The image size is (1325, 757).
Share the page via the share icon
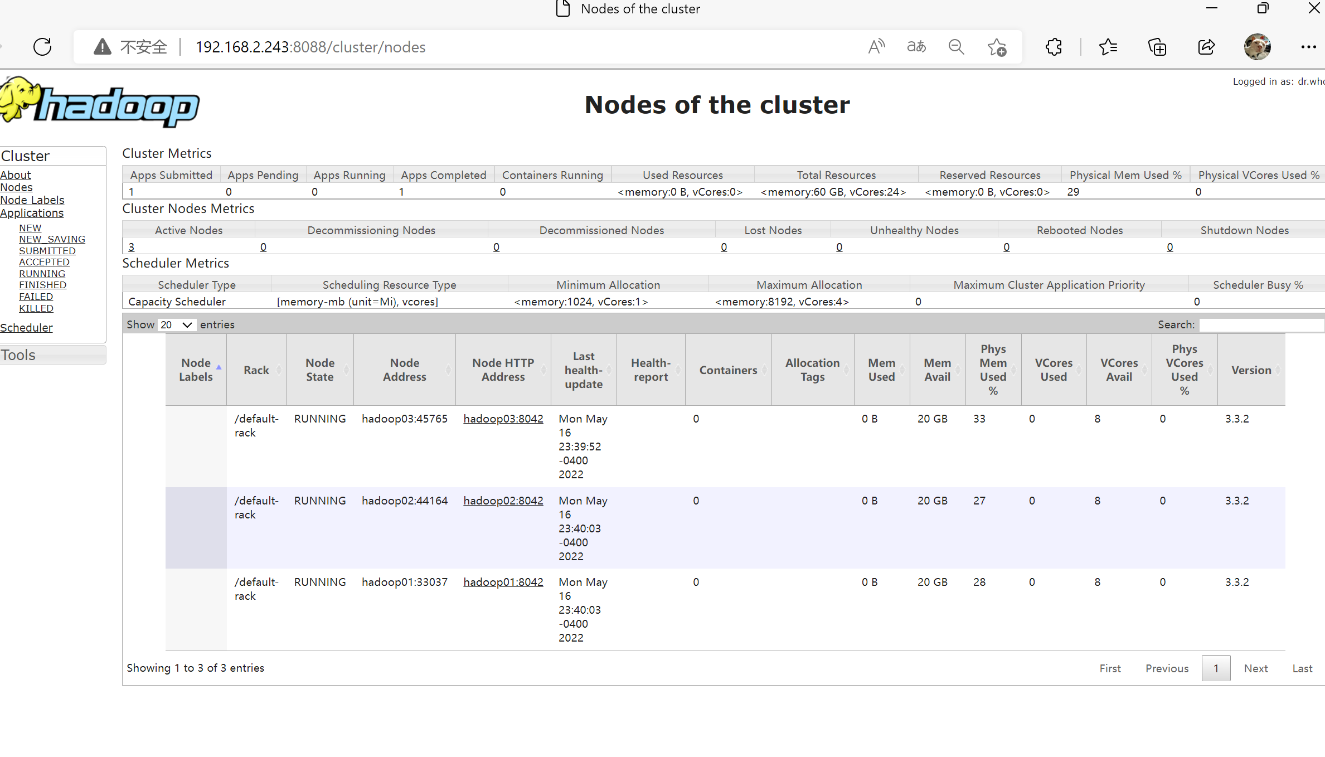pyautogui.click(x=1206, y=47)
